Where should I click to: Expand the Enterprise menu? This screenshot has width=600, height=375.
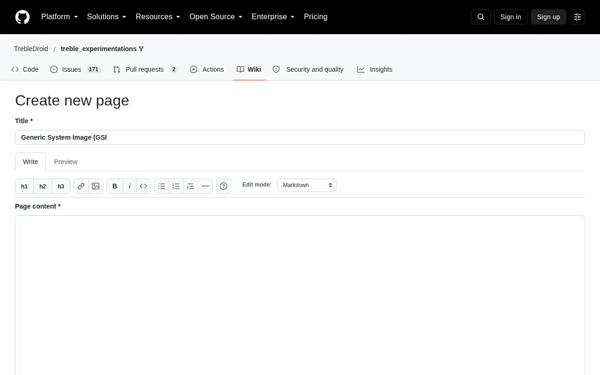tap(273, 17)
